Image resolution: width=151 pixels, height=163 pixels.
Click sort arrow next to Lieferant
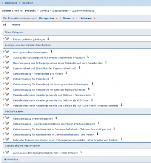[94, 18]
